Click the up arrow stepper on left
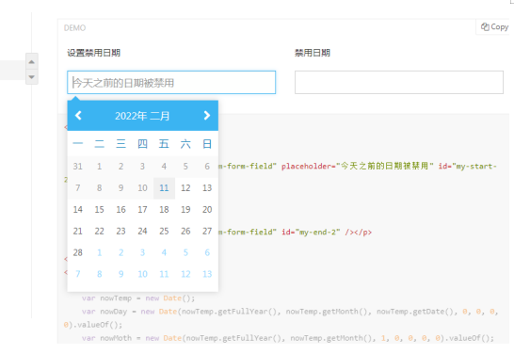The height and width of the screenshot is (354, 514). [32, 61]
